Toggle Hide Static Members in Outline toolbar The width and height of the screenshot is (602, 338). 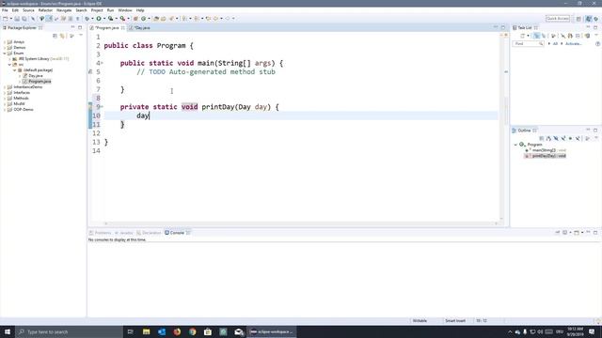tap(563, 138)
